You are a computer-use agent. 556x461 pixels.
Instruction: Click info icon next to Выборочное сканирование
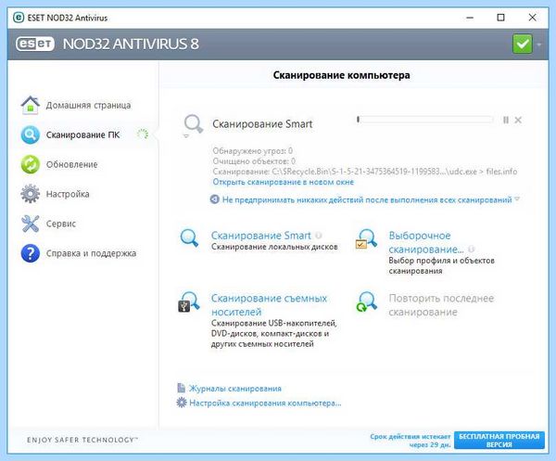point(471,250)
